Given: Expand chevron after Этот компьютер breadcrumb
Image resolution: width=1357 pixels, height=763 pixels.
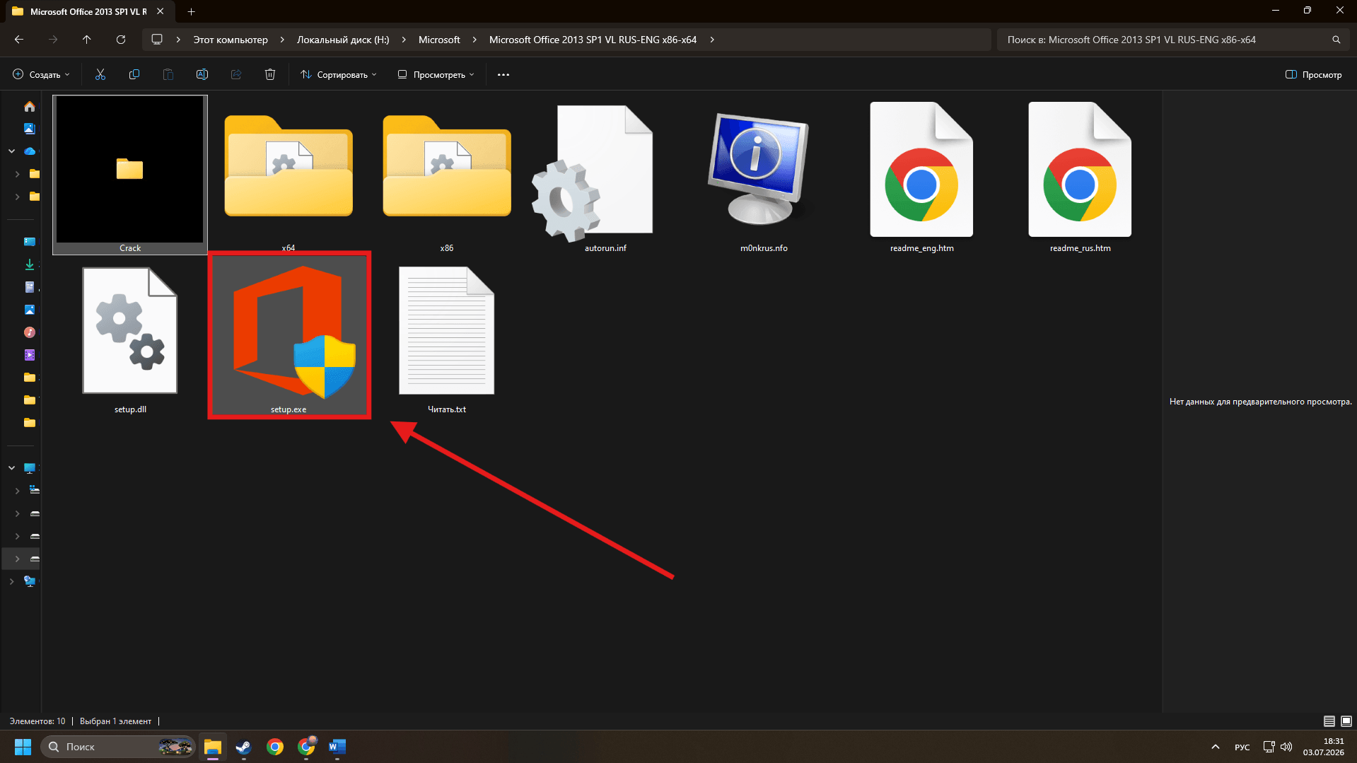Looking at the screenshot, I should [x=282, y=40].
